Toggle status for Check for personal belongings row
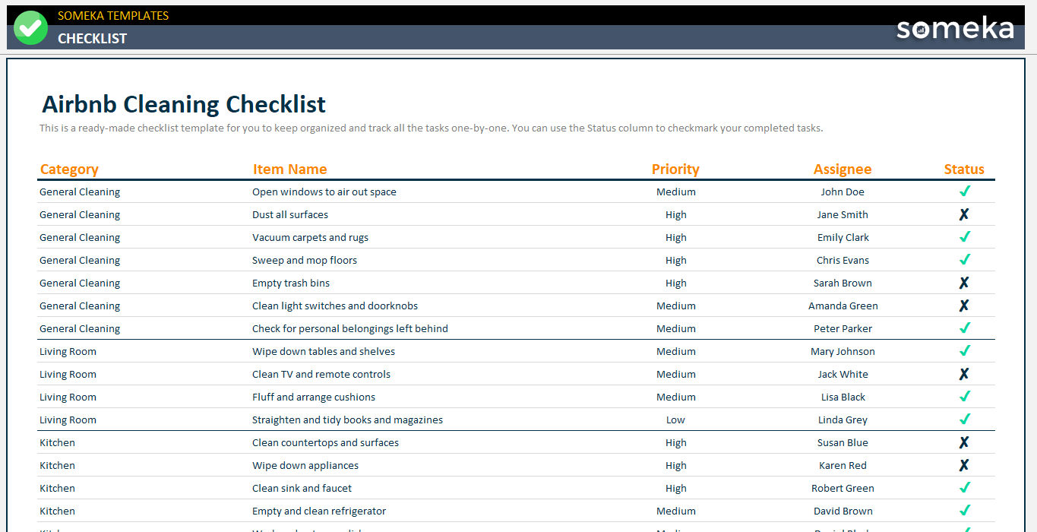Screen dimensions: 1037x532 (x=965, y=328)
